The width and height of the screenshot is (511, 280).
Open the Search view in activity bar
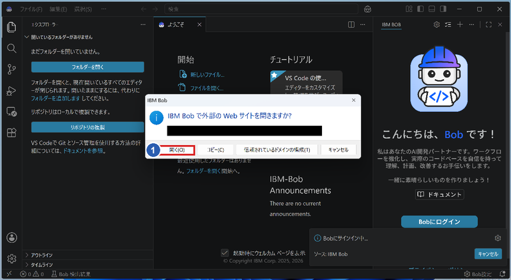pyautogui.click(x=11, y=49)
